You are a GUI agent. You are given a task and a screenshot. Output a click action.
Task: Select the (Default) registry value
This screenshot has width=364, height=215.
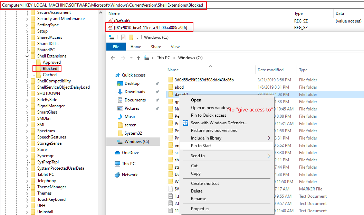[x=122, y=21]
